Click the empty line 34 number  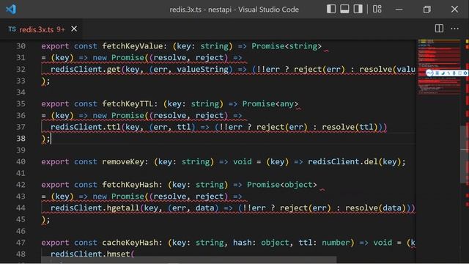[x=21, y=92]
